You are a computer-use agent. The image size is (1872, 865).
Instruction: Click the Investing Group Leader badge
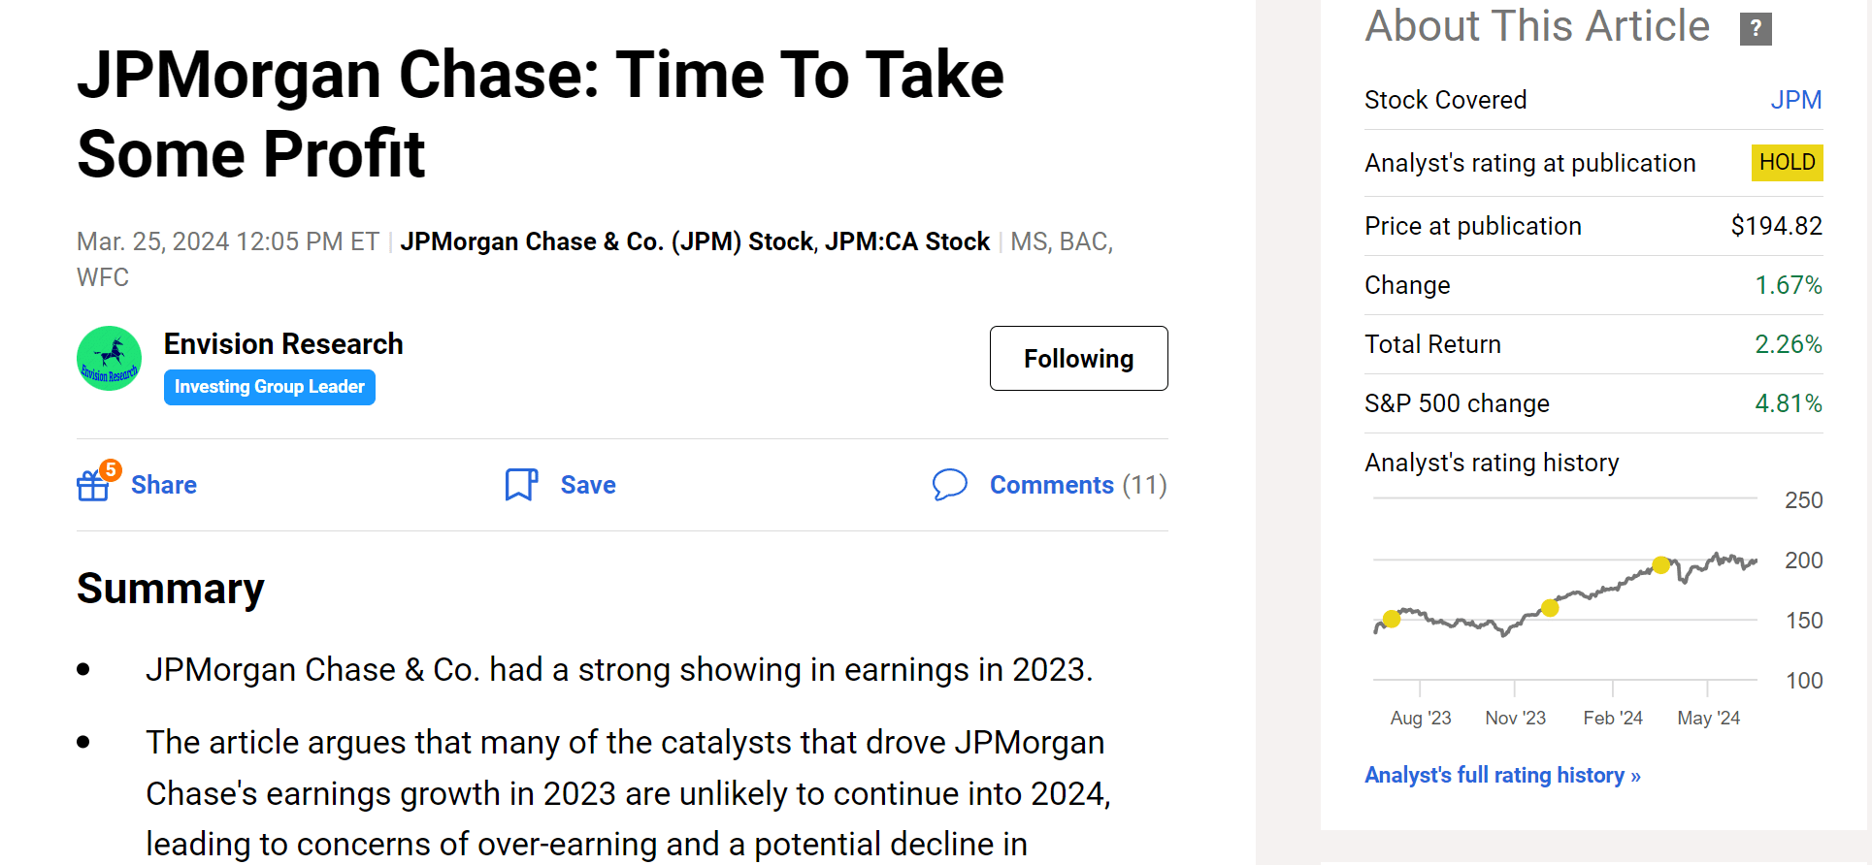pos(270,387)
